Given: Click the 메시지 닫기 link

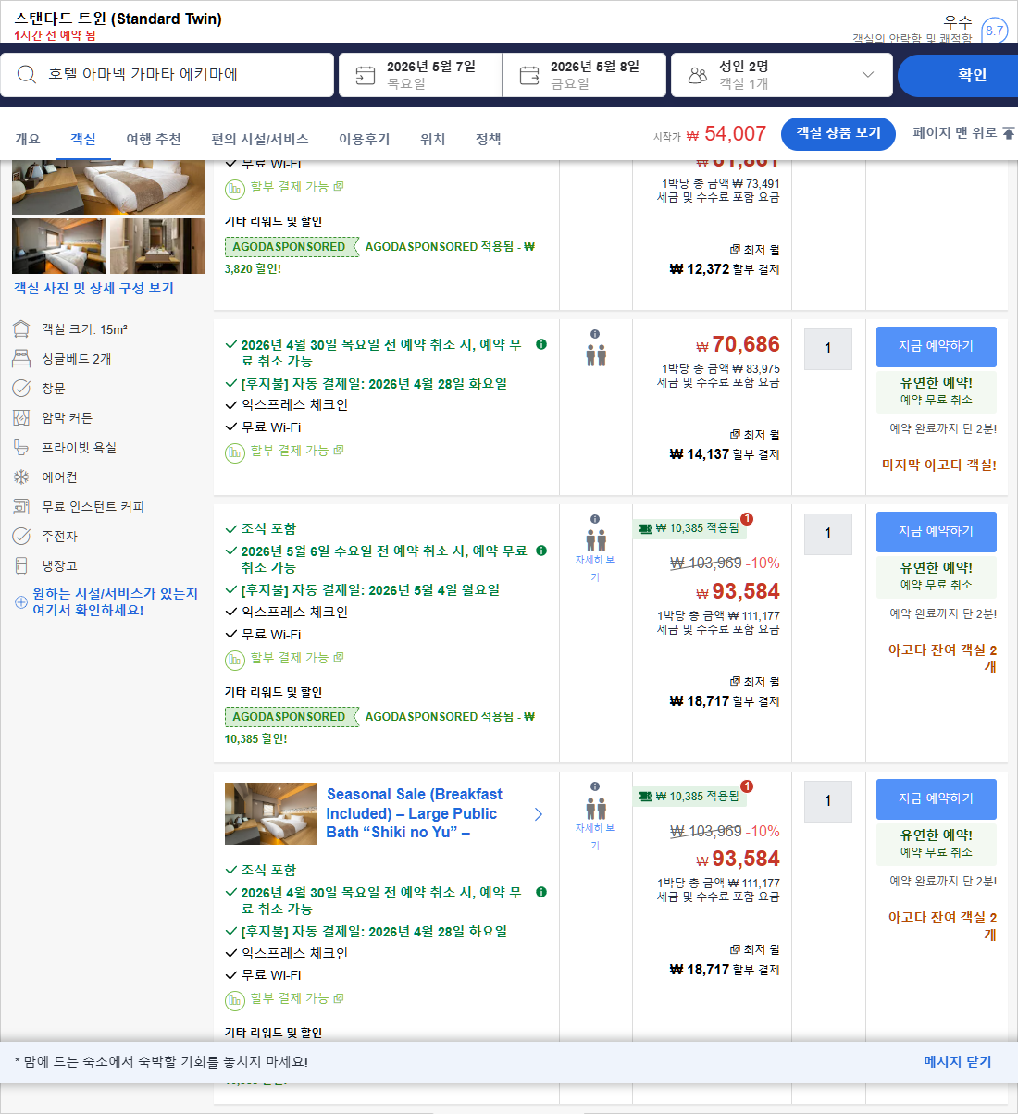Looking at the screenshot, I should pos(958,1061).
